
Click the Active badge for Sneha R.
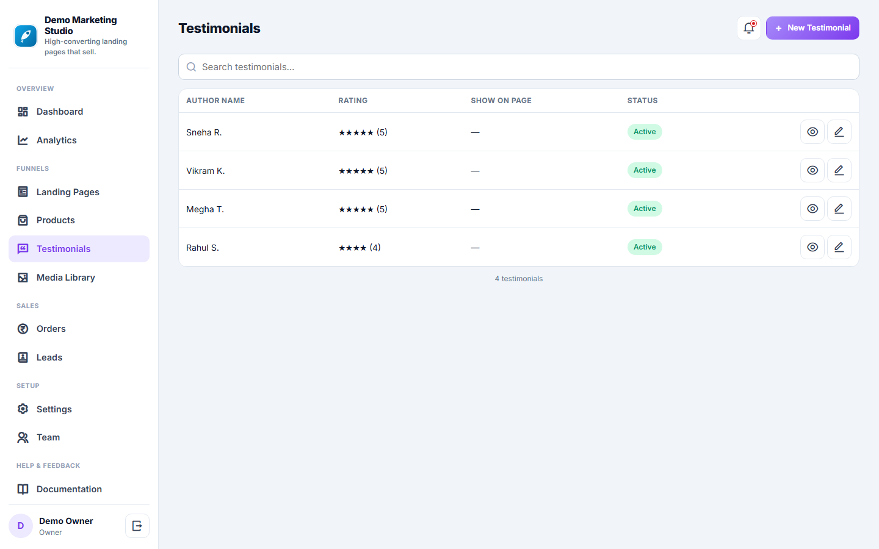pos(645,132)
